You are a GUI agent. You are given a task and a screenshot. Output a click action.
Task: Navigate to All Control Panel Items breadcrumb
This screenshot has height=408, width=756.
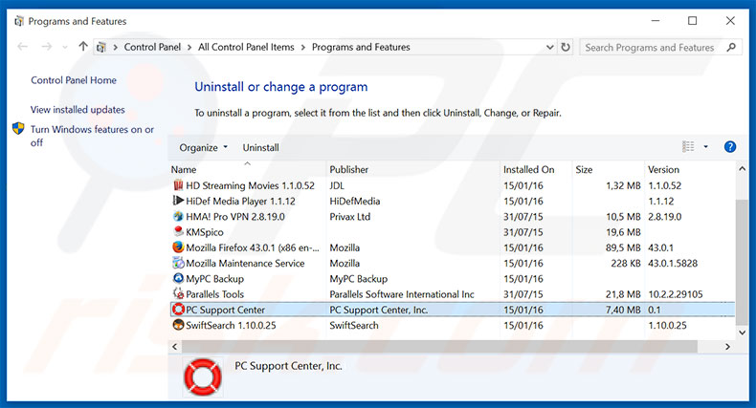(246, 47)
